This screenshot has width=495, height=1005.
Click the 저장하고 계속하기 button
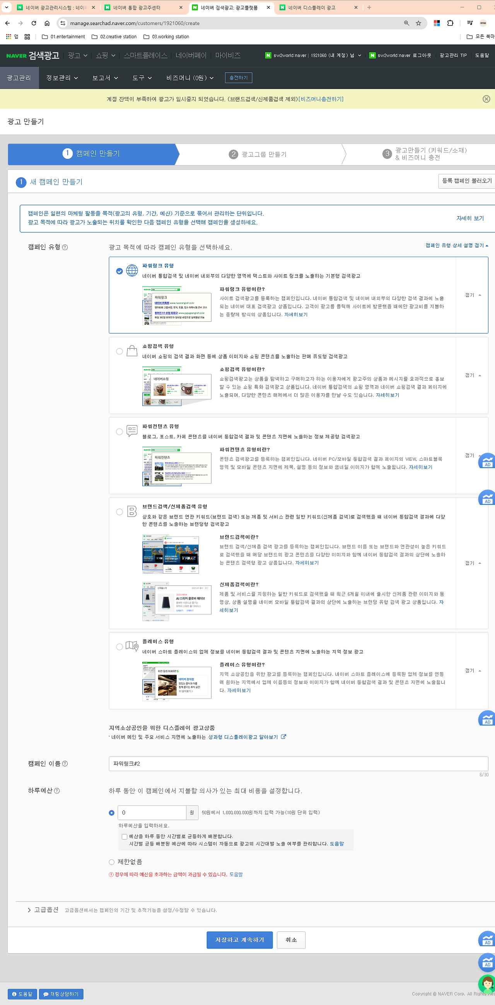(x=239, y=940)
